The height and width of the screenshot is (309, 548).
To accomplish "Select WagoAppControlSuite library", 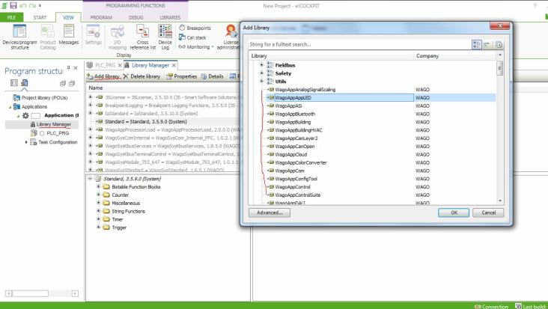I will click(298, 195).
